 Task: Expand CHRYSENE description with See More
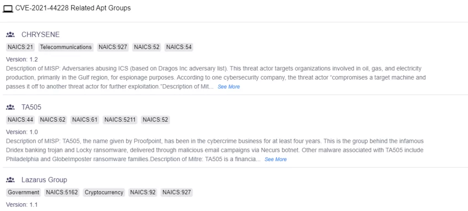(x=229, y=87)
